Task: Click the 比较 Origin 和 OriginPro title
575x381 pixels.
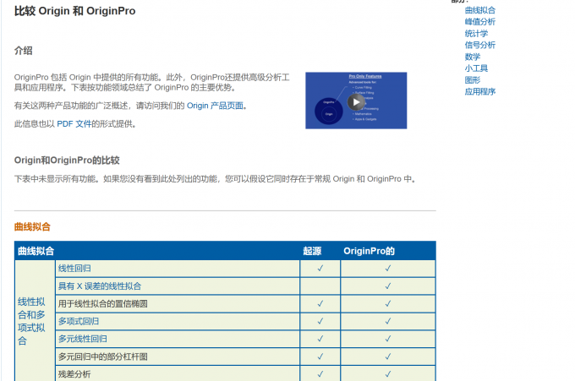Action: click(x=74, y=11)
